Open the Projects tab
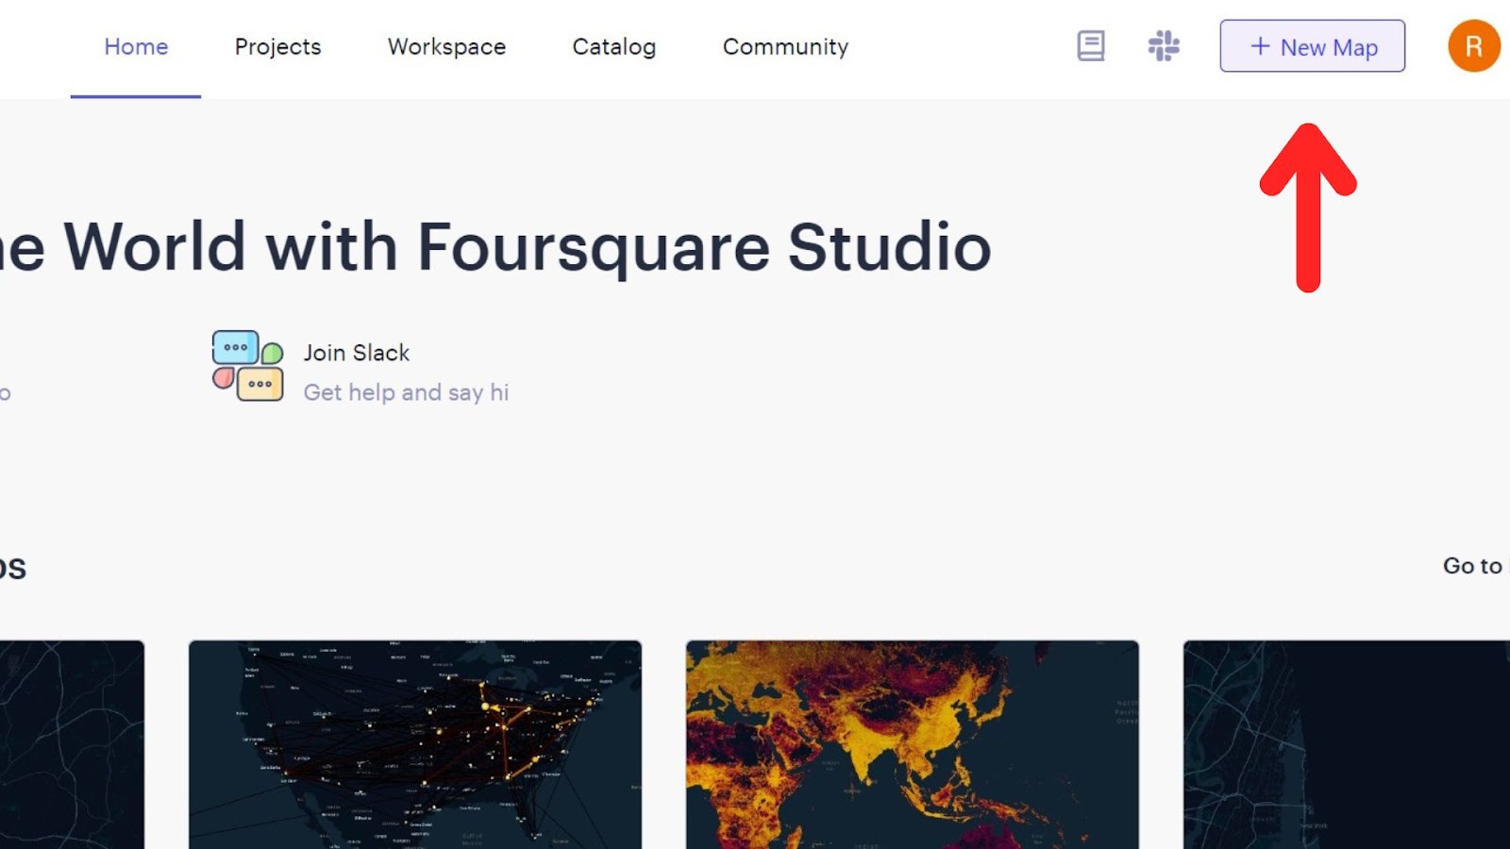1510x849 pixels. coord(277,47)
